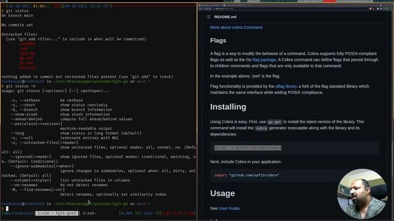Click the browser back arrow
Screen dimensions: 394x221
pos(200,9)
